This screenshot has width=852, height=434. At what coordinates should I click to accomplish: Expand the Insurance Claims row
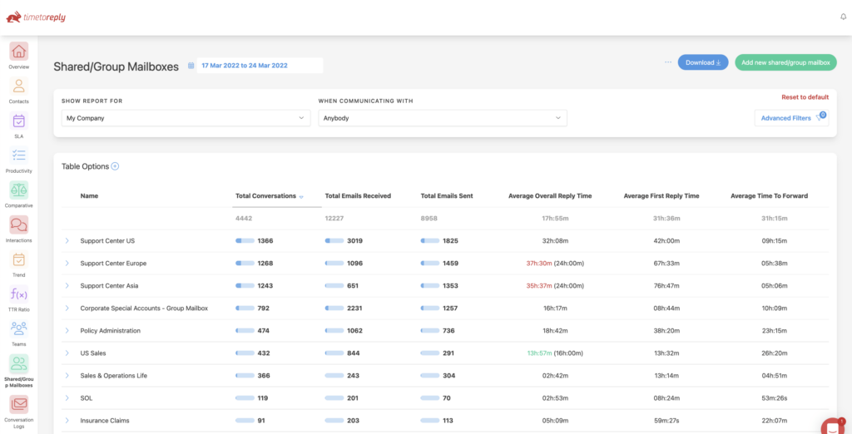click(x=67, y=421)
